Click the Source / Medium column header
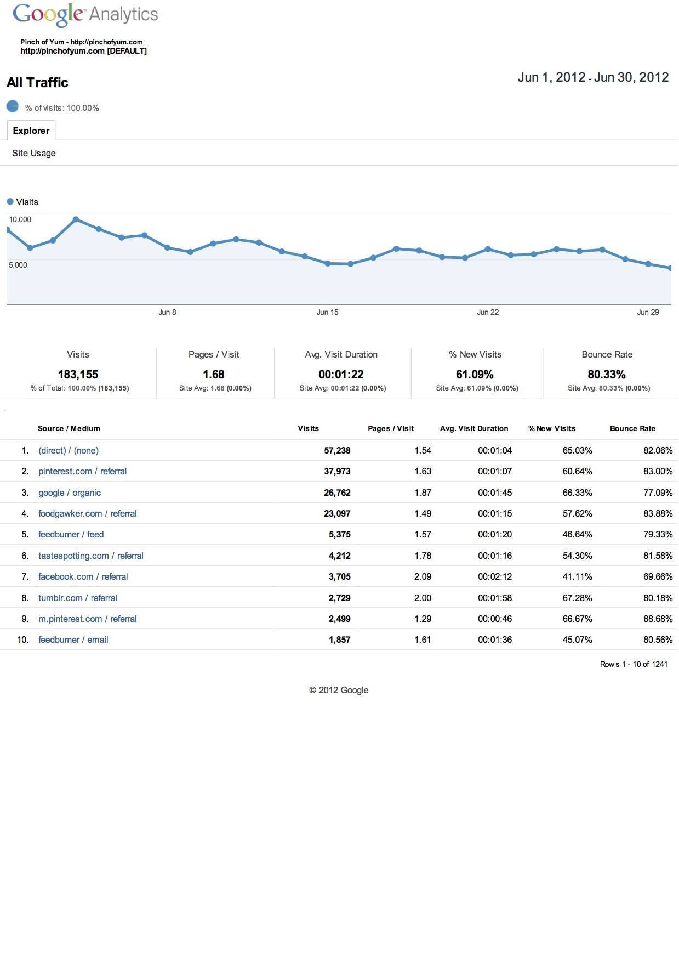Viewport: 679px width, 962px height. (69, 428)
